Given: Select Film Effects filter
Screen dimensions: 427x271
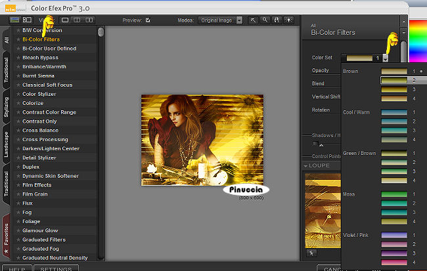Looking at the screenshot, I should pyautogui.click(x=37, y=185).
